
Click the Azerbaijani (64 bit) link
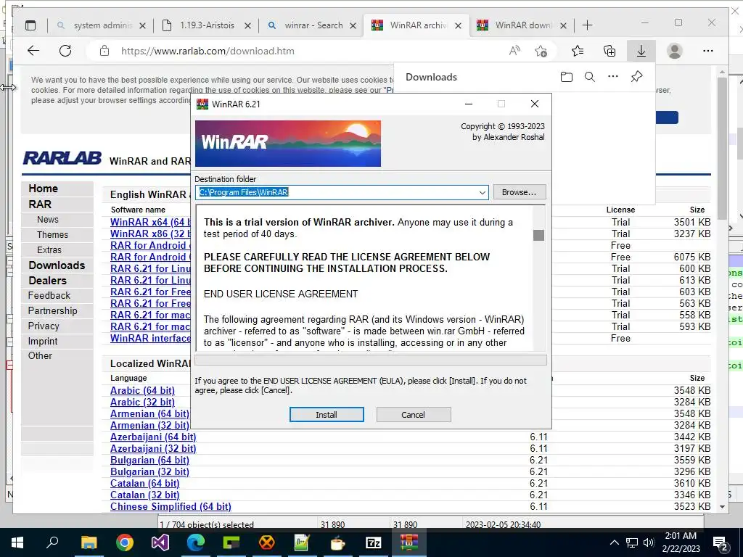[153, 437]
